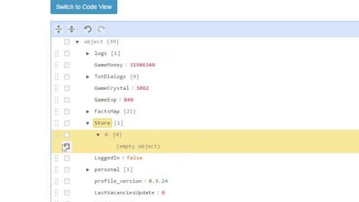The image size is (359, 202).
Task: Open actions menu for GameExp row
Action: click(x=67, y=100)
